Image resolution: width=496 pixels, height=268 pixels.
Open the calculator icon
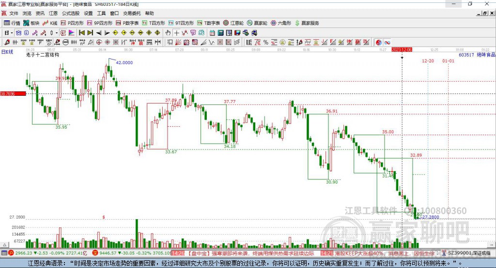click(220, 33)
